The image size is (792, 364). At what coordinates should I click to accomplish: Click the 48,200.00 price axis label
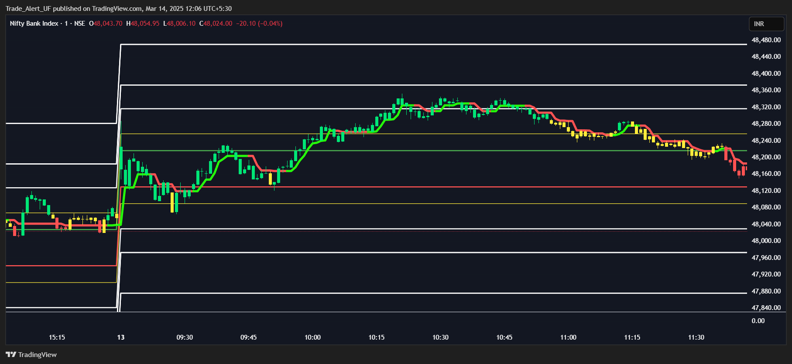point(766,157)
